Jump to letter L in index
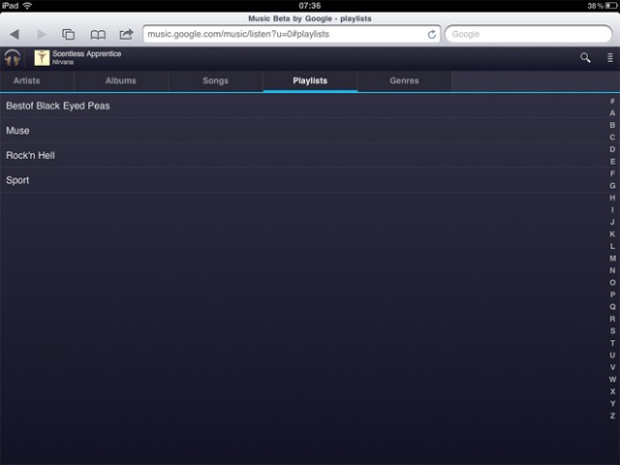 pyautogui.click(x=612, y=246)
